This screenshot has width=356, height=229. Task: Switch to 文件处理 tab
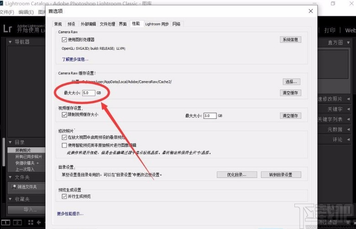107,24
